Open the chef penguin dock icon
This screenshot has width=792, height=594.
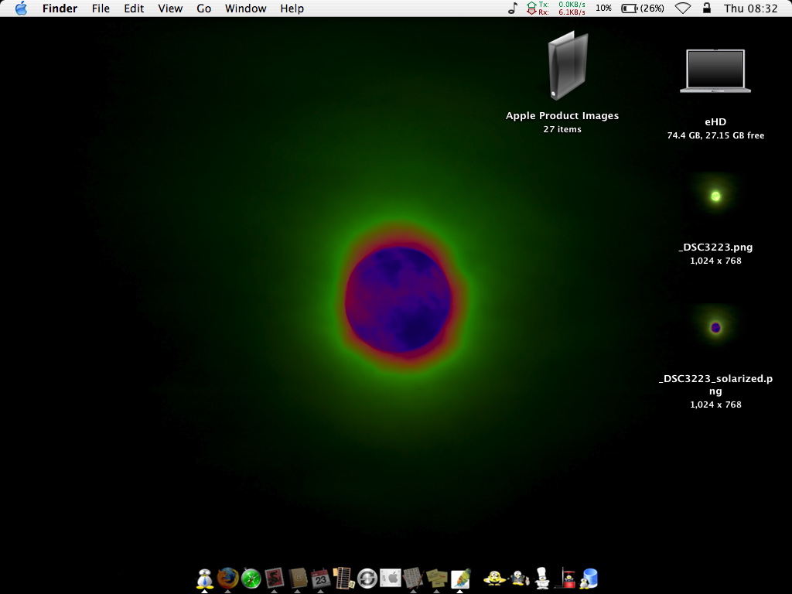tap(542, 578)
